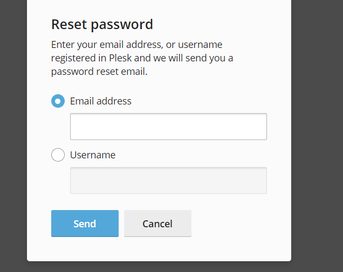Click the word Send on blue button
The image size is (343, 272).
pyautogui.click(x=85, y=224)
